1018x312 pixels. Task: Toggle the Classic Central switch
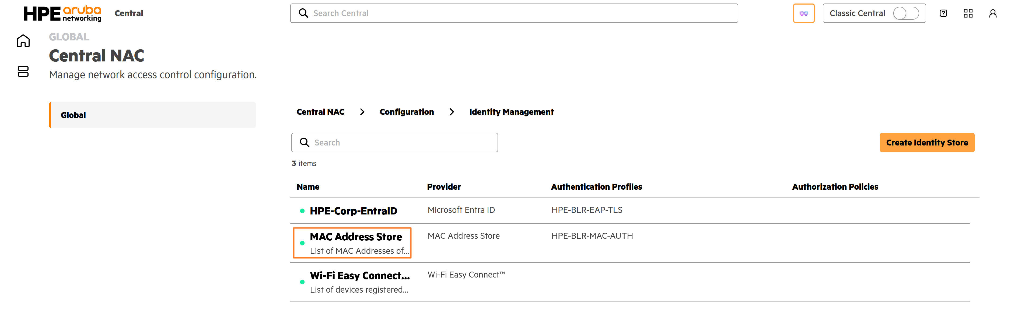coord(906,13)
